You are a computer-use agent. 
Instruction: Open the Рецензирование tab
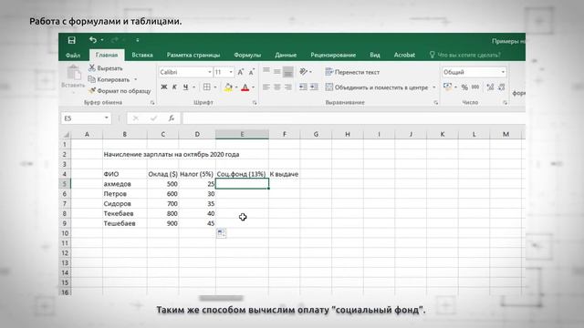[333, 55]
